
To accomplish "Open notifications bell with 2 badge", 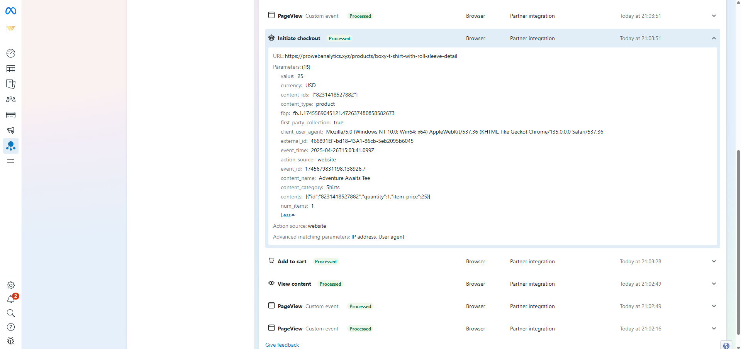I will (11, 299).
